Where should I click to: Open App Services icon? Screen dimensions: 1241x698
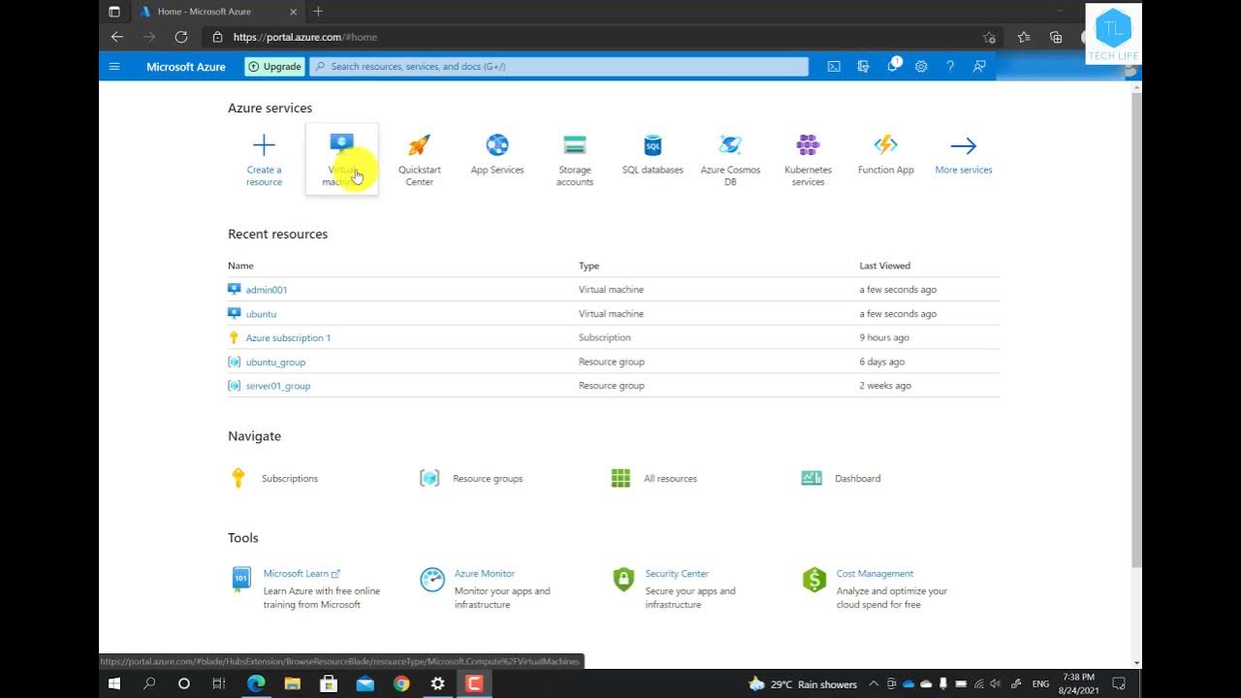tap(497, 145)
